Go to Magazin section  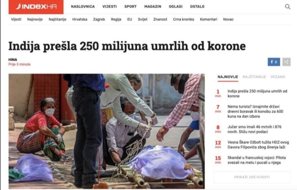point(153,6)
